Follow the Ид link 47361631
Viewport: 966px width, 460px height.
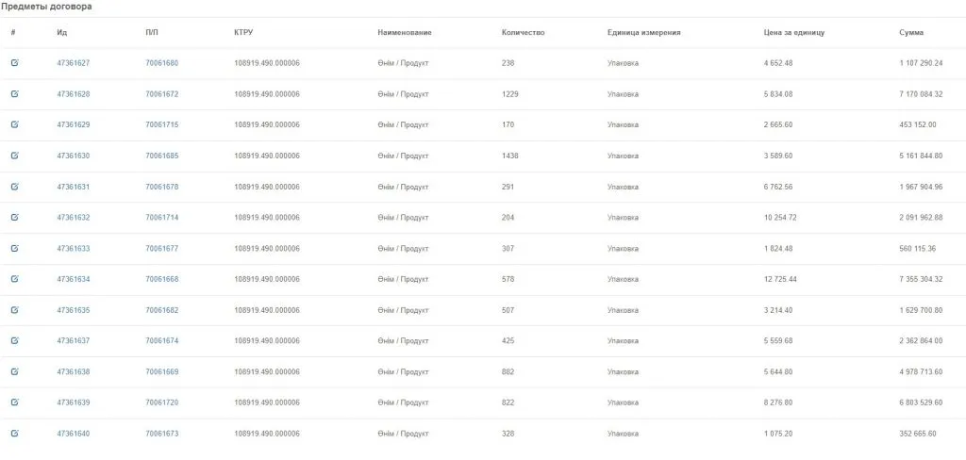(74, 187)
